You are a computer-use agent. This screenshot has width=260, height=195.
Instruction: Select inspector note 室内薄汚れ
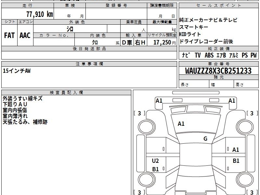(15, 116)
